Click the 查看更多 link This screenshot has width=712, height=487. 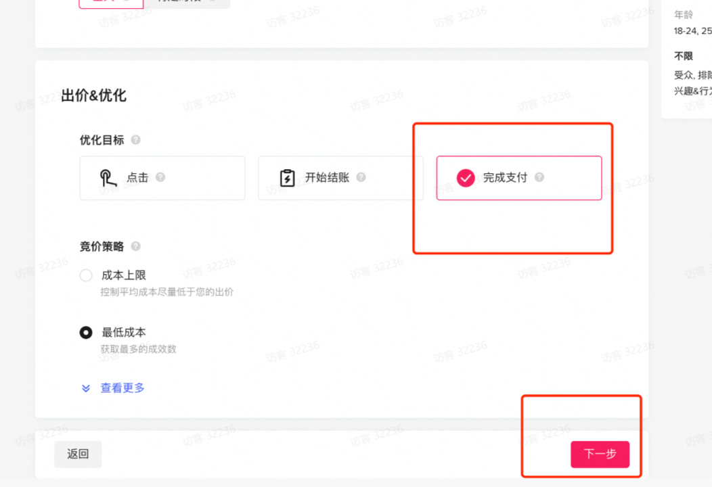pyautogui.click(x=122, y=388)
